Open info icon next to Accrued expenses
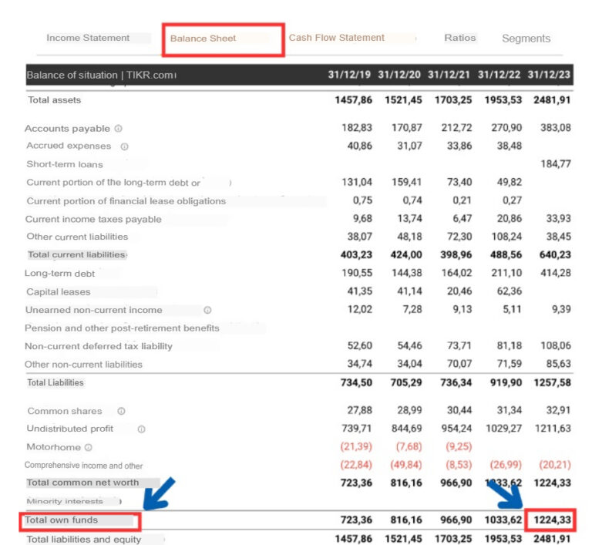592x545 pixels. pos(125,146)
